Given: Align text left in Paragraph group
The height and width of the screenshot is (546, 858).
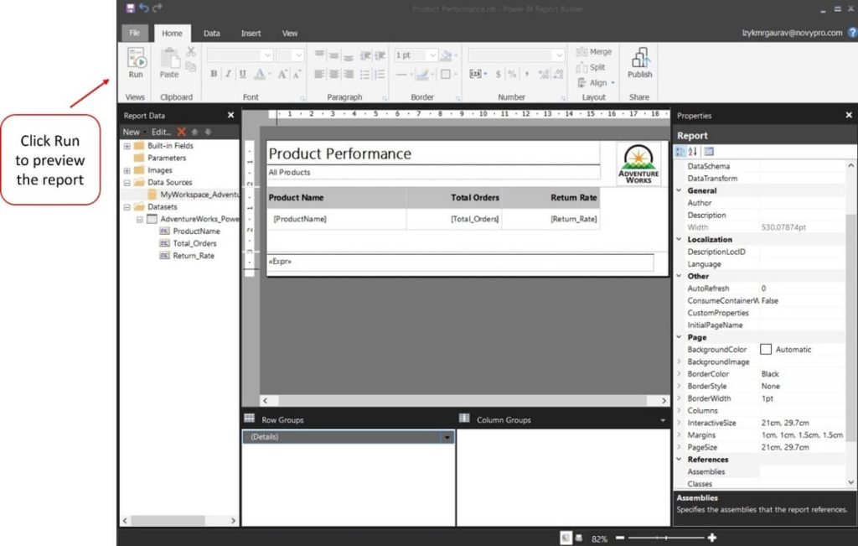Looking at the screenshot, I should tap(319, 74).
